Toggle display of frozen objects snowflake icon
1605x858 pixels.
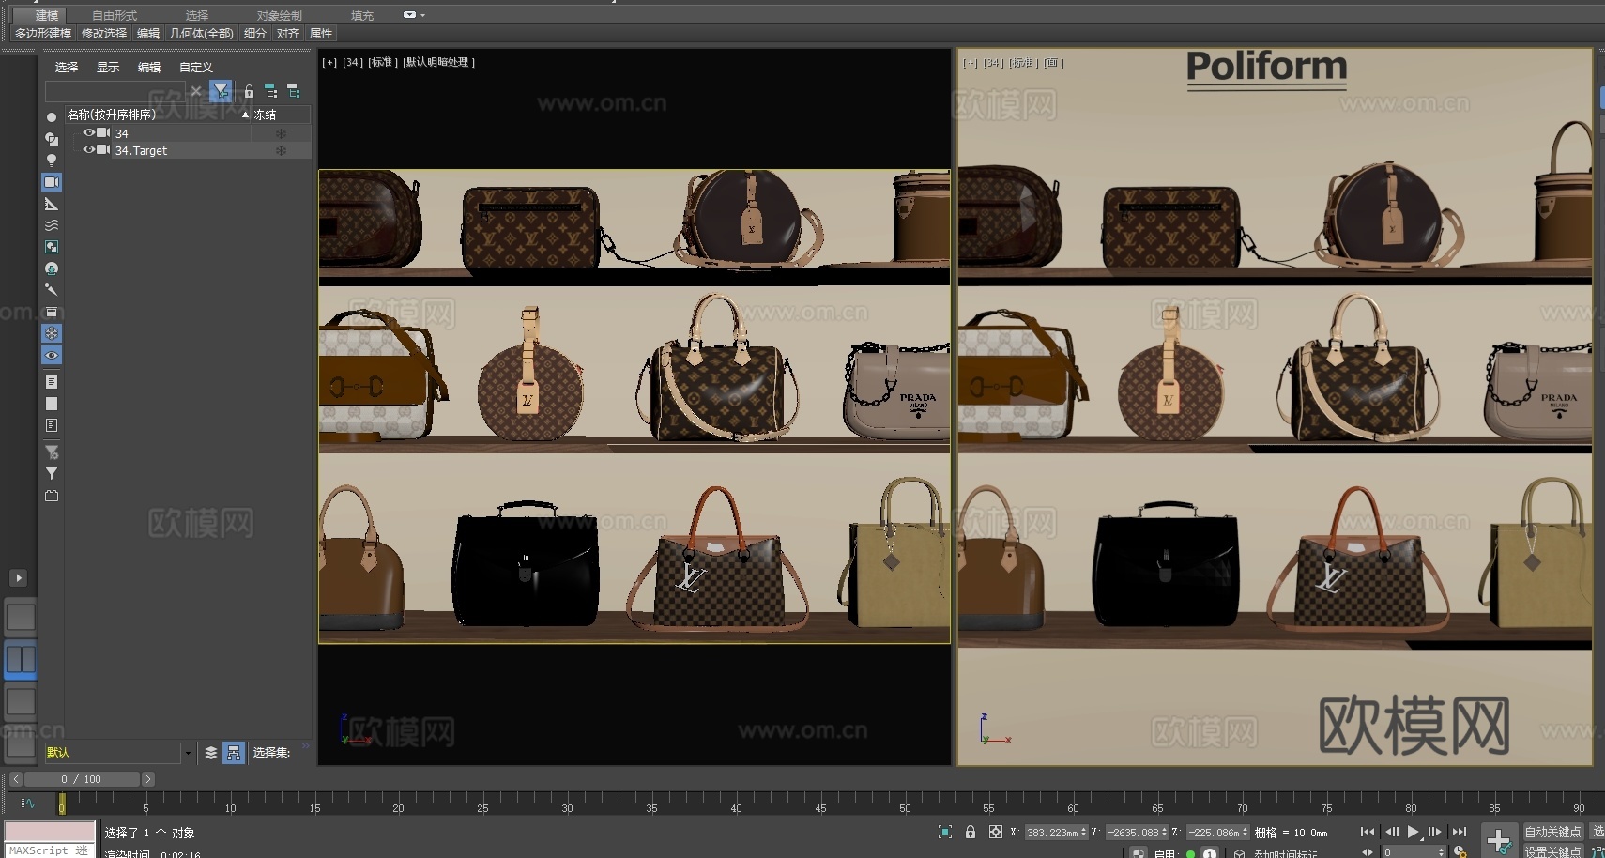click(x=52, y=333)
